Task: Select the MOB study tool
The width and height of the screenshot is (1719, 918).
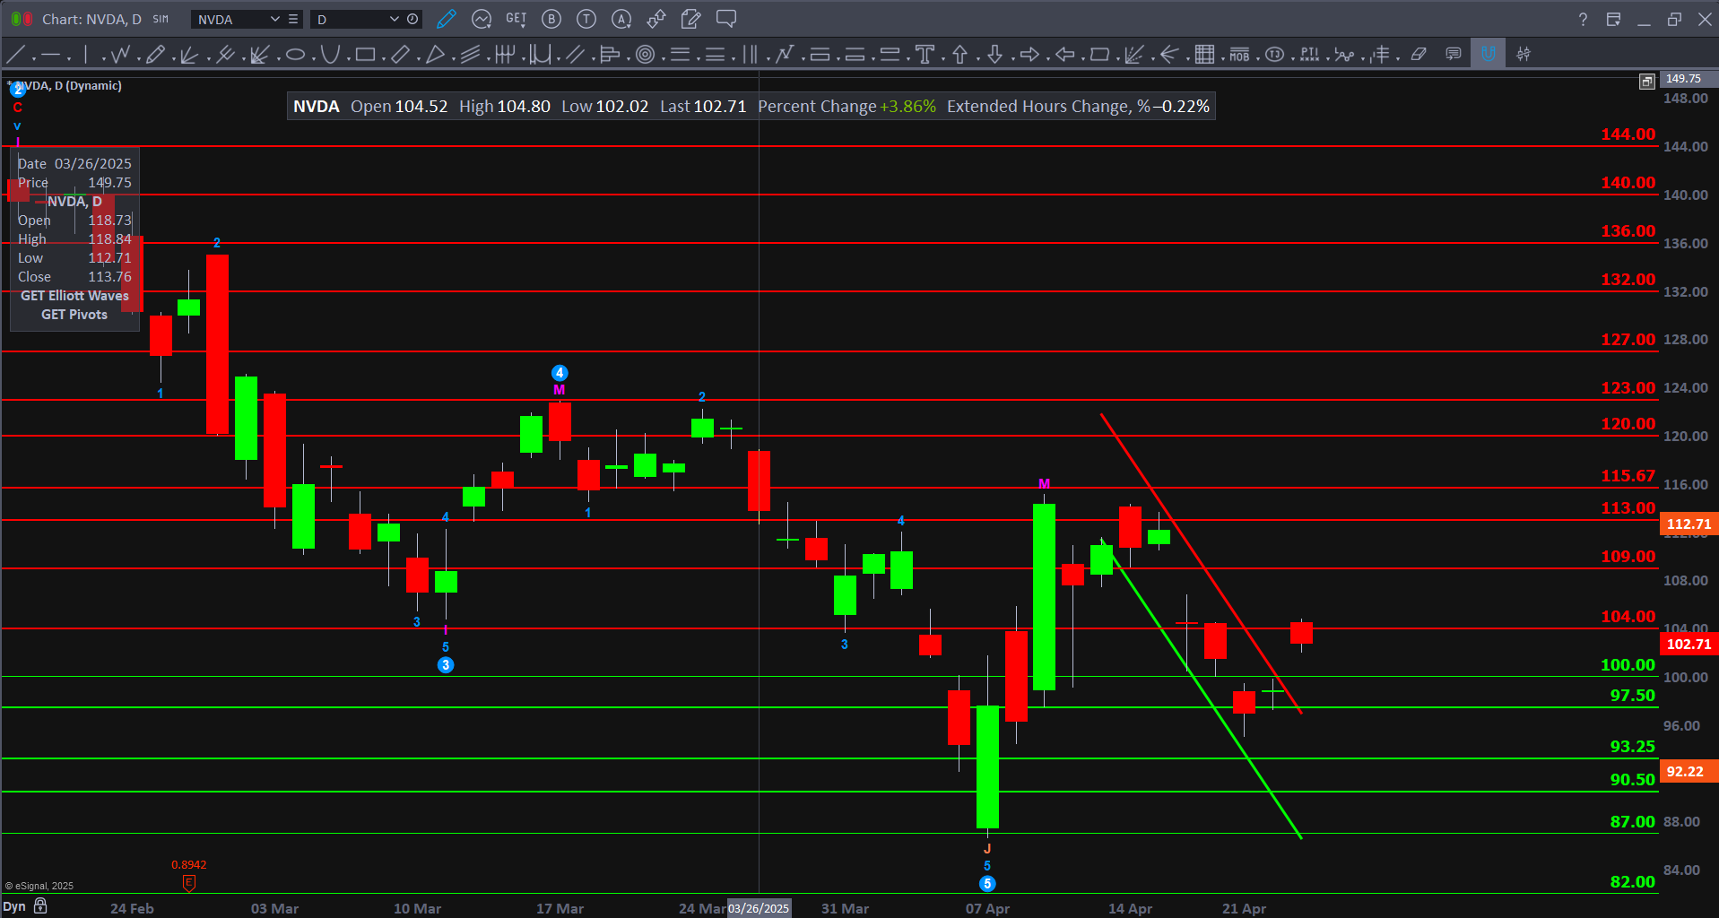Action: point(1239,55)
